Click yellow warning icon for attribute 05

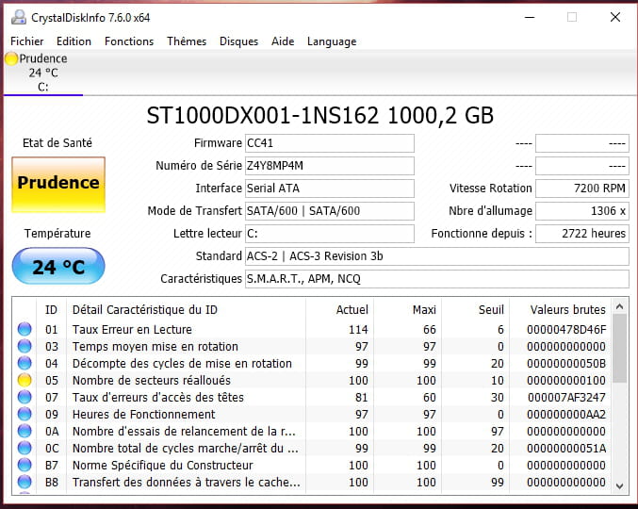(25, 381)
